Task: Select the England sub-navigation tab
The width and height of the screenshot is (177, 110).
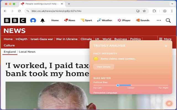Action: 10,52
